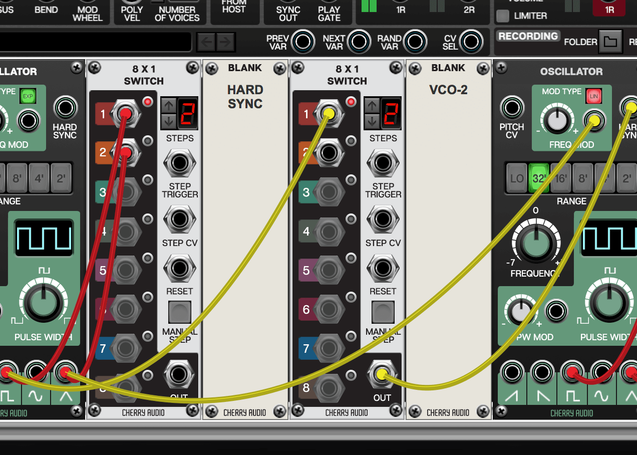Toggle the LIMITER button
637x455 pixels.
(x=503, y=16)
